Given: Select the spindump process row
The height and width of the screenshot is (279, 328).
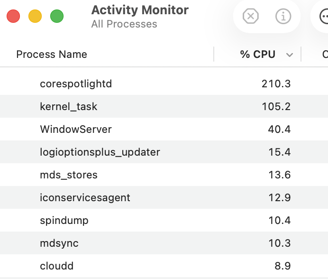Looking at the screenshot, I should click(64, 221).
